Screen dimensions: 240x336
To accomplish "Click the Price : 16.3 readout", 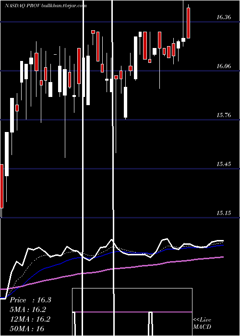I will pos(30,300).
